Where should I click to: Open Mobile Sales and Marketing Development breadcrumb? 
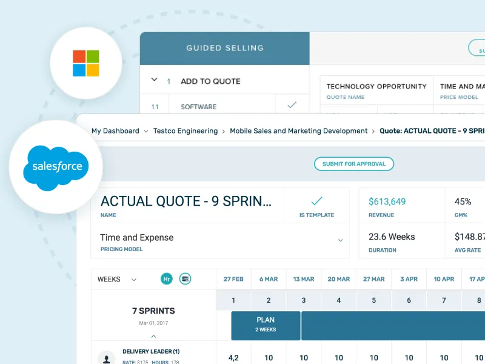coord(298,131)
